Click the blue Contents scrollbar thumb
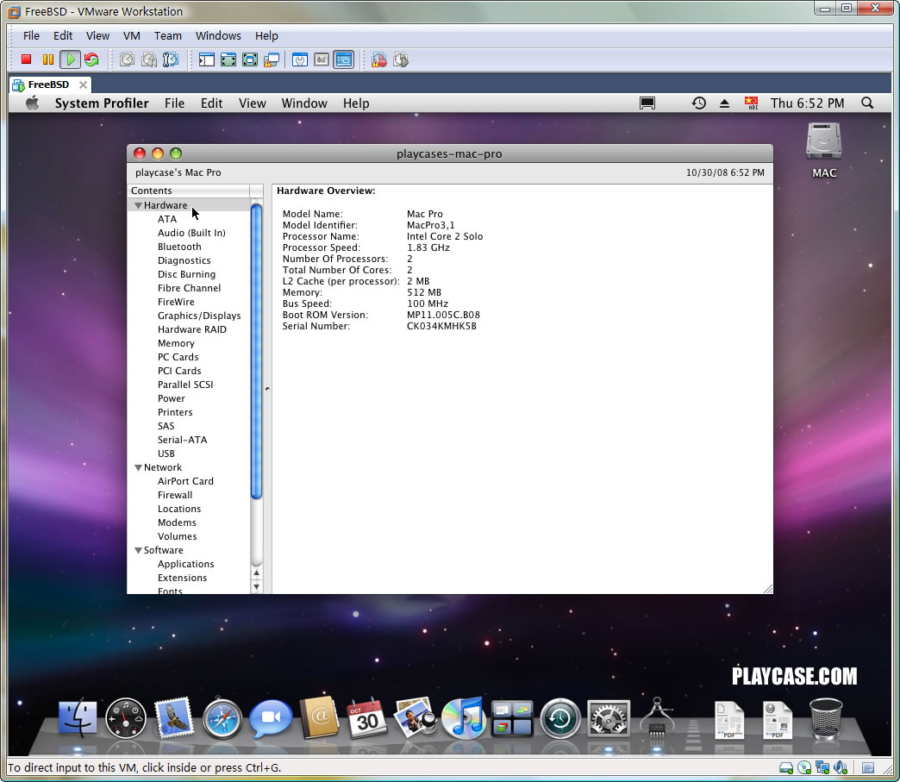 pyautogui.click(x=257, y=352)
